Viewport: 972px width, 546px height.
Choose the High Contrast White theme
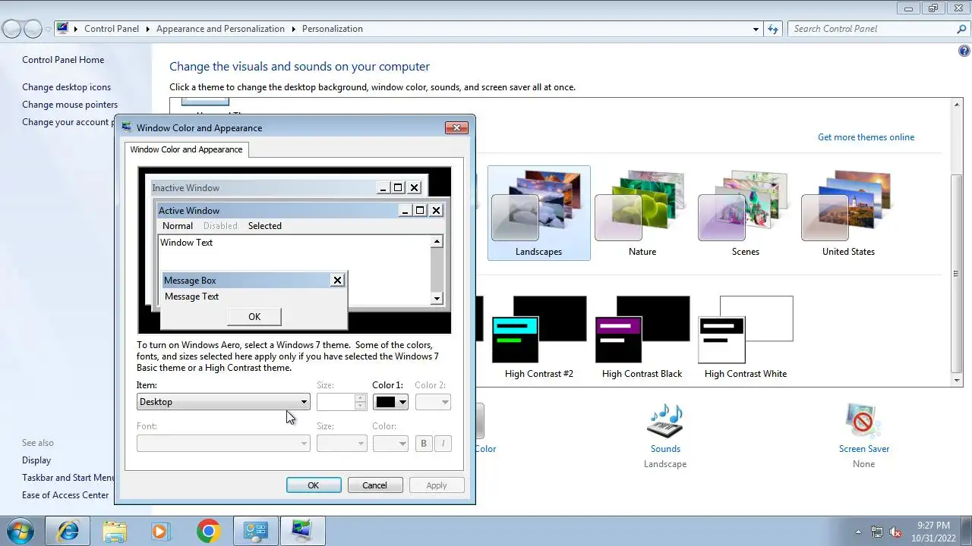pyautogui.click(x=746, y=337)
